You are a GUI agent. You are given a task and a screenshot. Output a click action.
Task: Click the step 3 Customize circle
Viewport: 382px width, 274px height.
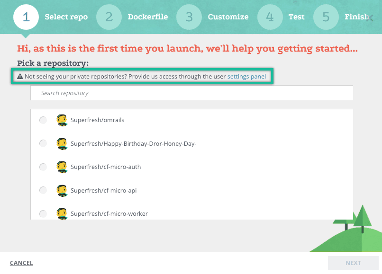tap(189, 17)
